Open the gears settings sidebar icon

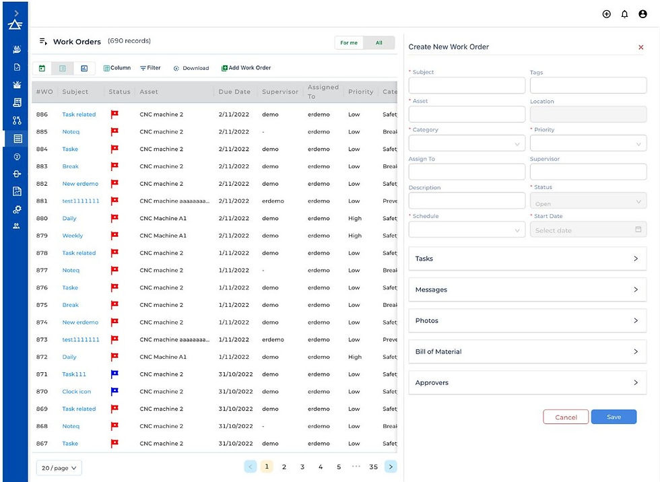pos(17,209)
